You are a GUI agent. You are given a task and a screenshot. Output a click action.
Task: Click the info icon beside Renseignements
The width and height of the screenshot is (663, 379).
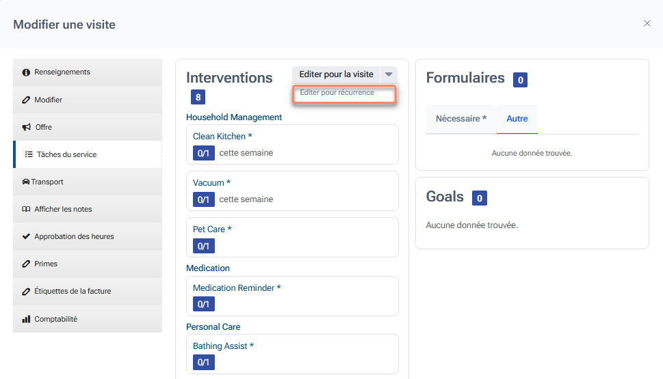point(26,72)
